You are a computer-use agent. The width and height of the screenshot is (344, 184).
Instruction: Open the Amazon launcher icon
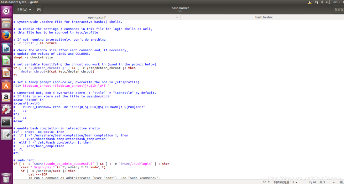[x=6, y=98]
